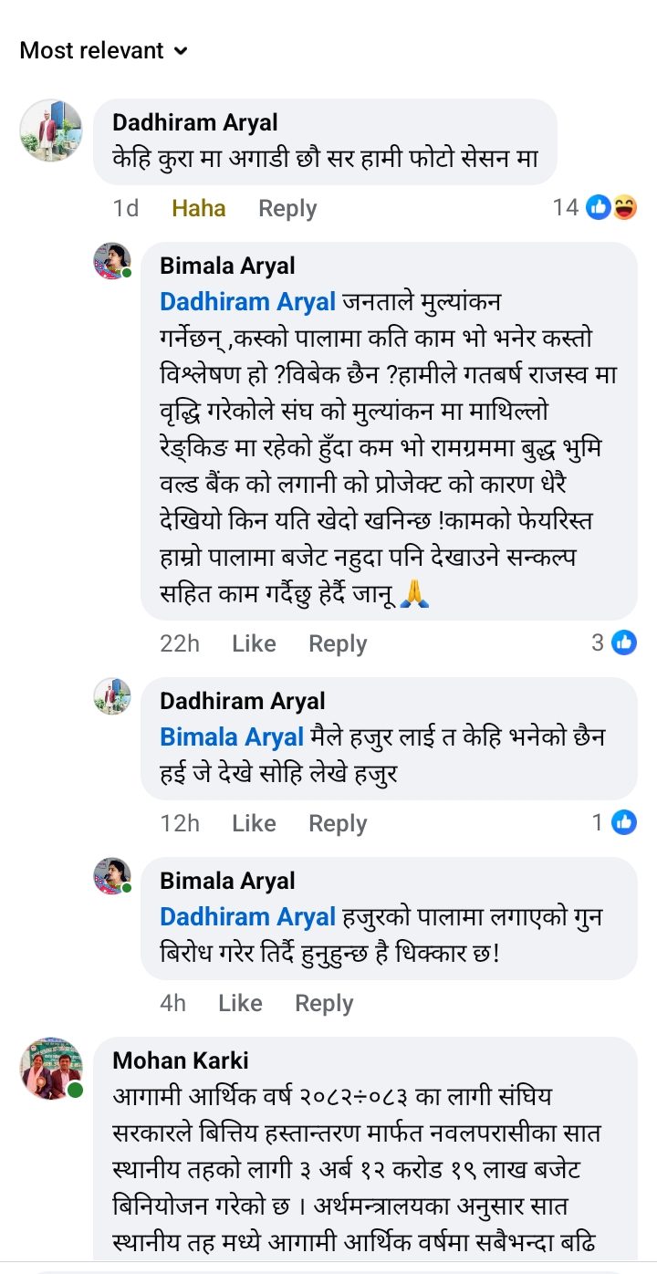Viewport: 657px width, 1274px height.
Task: Like Dadhiram Aryal's 12h reply
Action: coord(254,823)
